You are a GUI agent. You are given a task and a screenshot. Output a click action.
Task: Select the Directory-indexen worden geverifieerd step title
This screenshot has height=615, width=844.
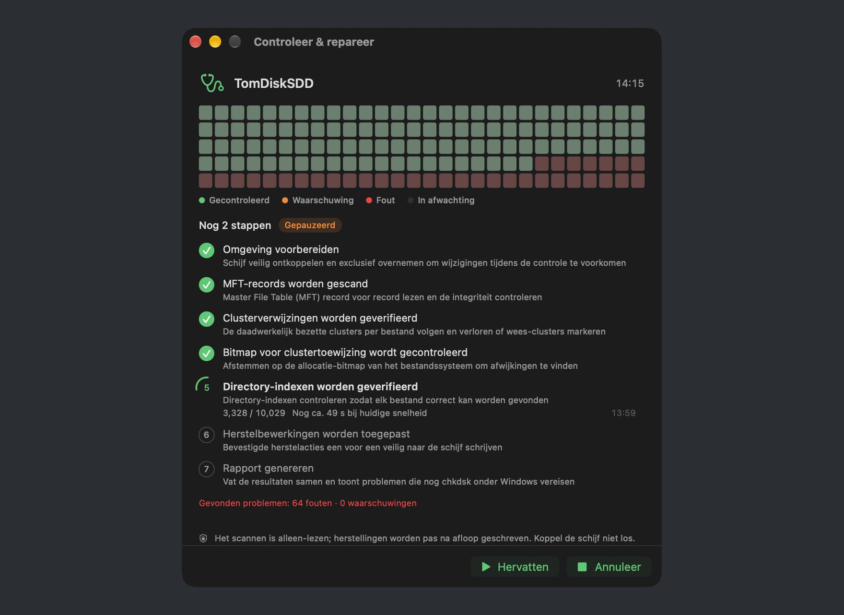(x=320, y=387)
